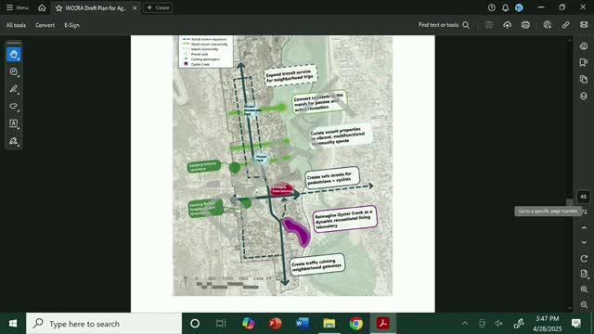This screenshot has height=334, width=594.
Task: Select the freehand draw lasso tool
Action: pyautogui.click(x=14, y=107)
